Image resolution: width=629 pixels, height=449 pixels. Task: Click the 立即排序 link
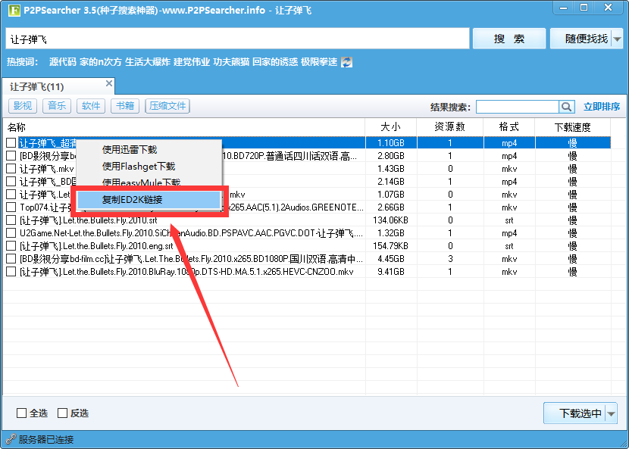pos(602,107)
